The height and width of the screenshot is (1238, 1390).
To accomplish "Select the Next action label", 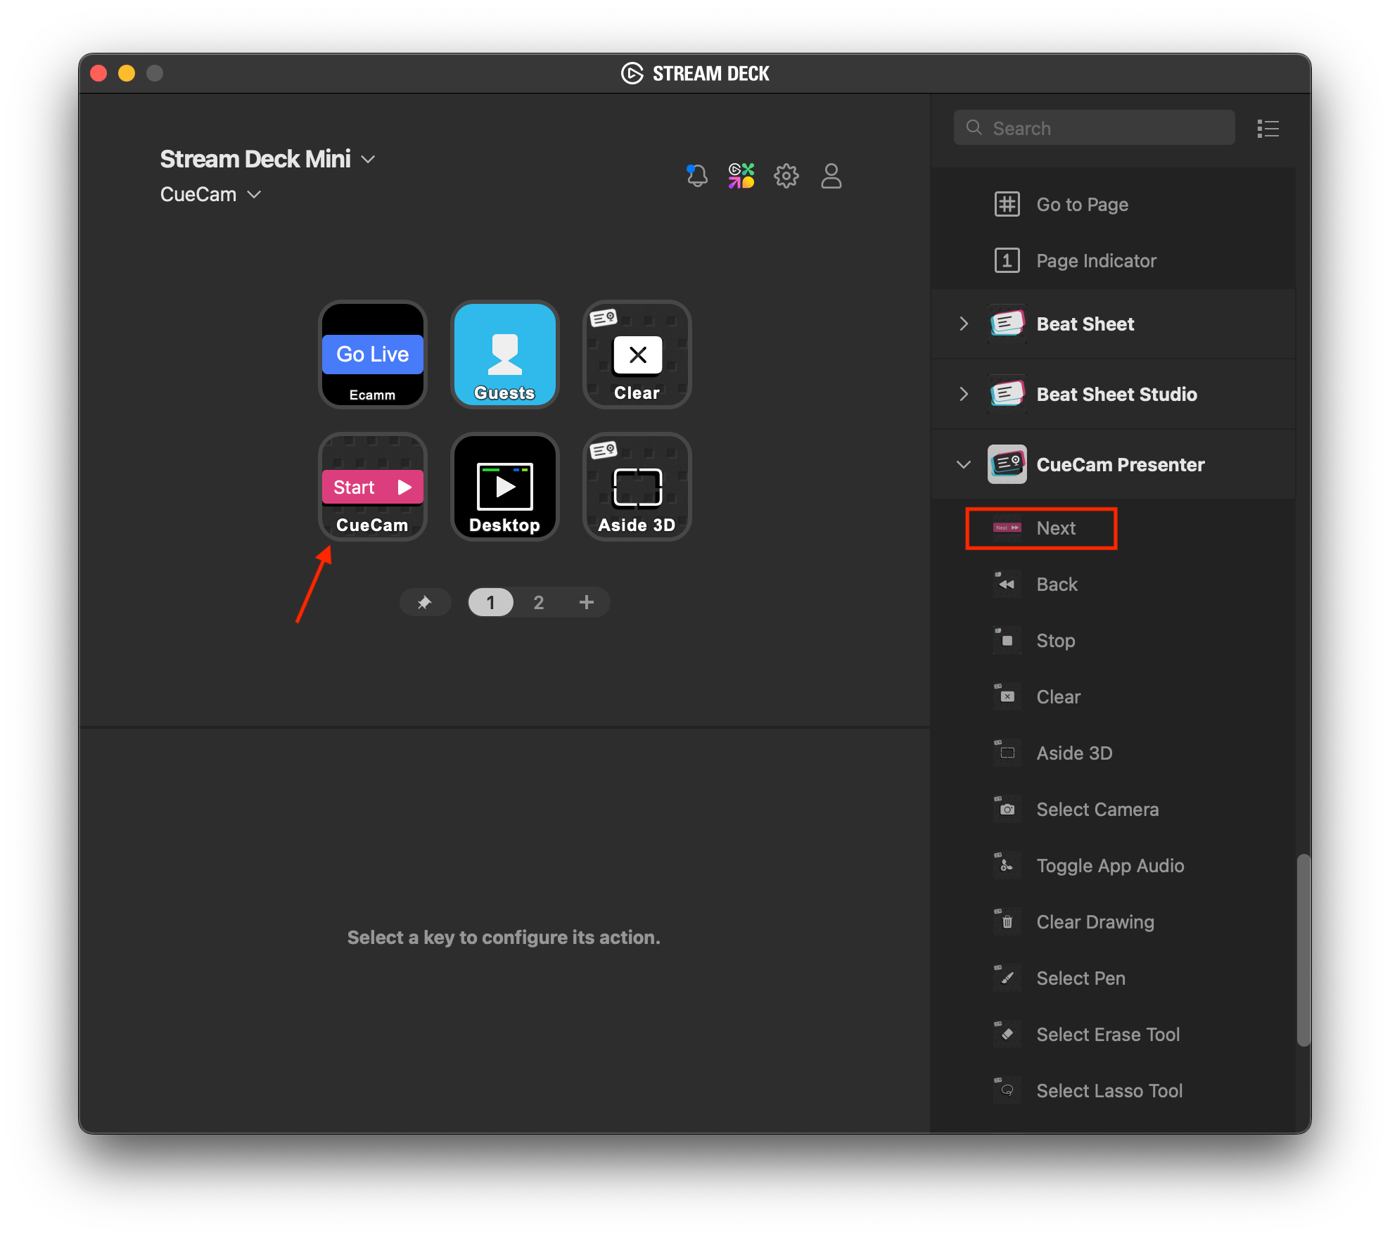I will coord(1056,528).
